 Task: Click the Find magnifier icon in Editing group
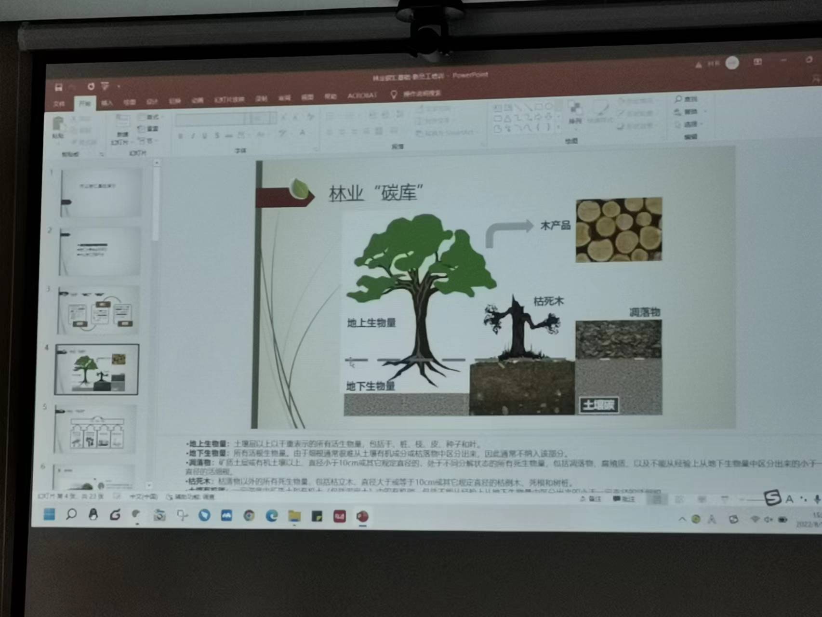[679, 99]
